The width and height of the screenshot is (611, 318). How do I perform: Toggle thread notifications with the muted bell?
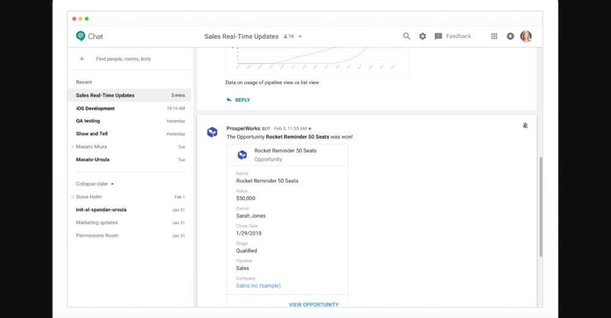tap(525, 125)
